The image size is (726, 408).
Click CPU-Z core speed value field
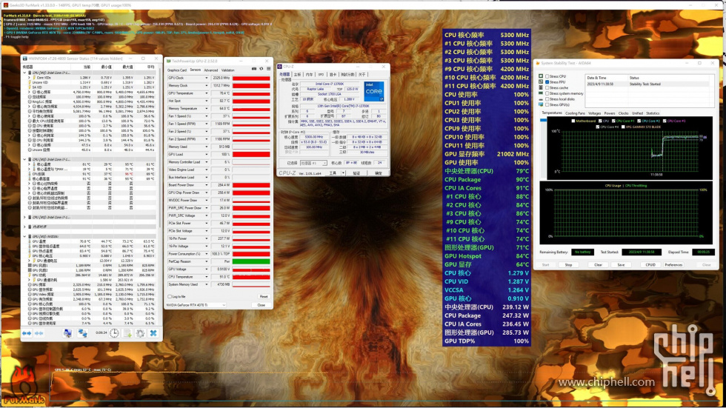coord(314,137)
